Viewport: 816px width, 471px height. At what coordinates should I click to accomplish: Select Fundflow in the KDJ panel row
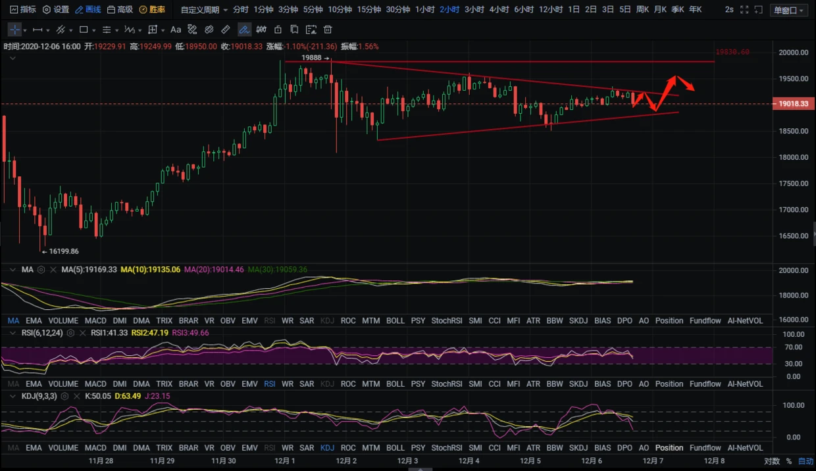(705, 448)
